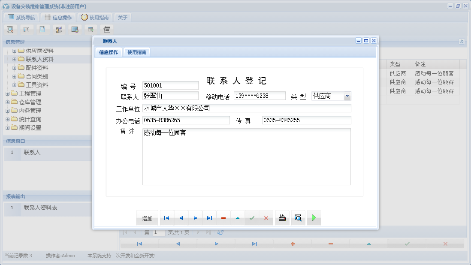The image size is (471, 265).
Task: Confirm changes with the green checkmark button
Action: 252,218
